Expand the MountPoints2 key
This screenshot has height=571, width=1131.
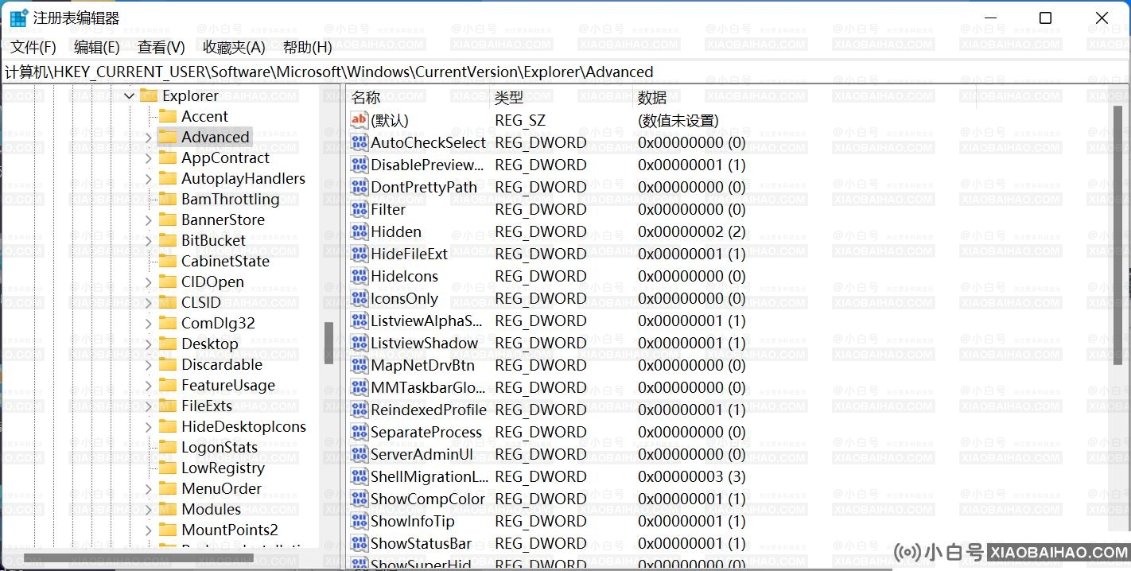coord(148,530)
